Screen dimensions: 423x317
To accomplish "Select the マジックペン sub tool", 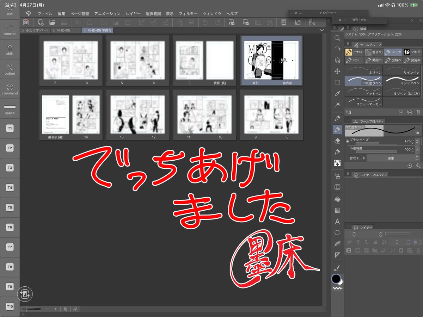I will (x=402, y=81).
